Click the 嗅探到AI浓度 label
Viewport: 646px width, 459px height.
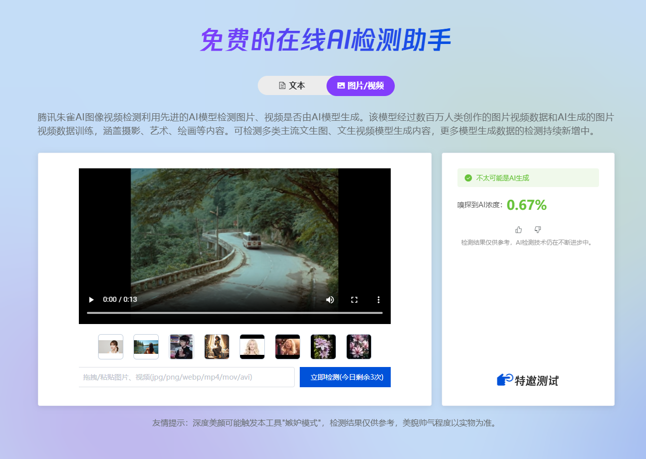480,205
